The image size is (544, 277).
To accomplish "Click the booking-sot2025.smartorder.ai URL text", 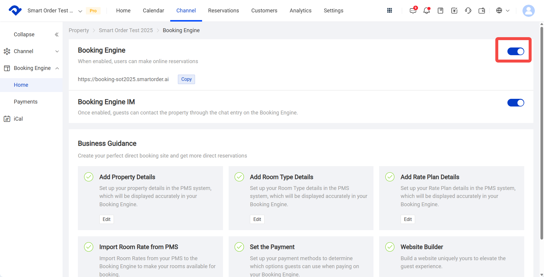I will (x=123, y=79).
